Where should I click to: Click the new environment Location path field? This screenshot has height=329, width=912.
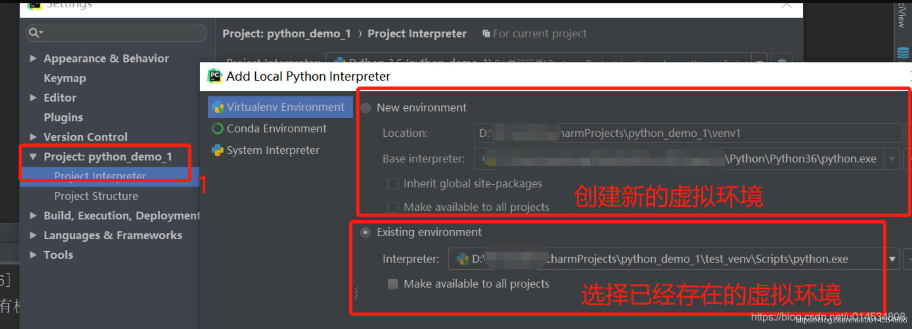(688, 133)
